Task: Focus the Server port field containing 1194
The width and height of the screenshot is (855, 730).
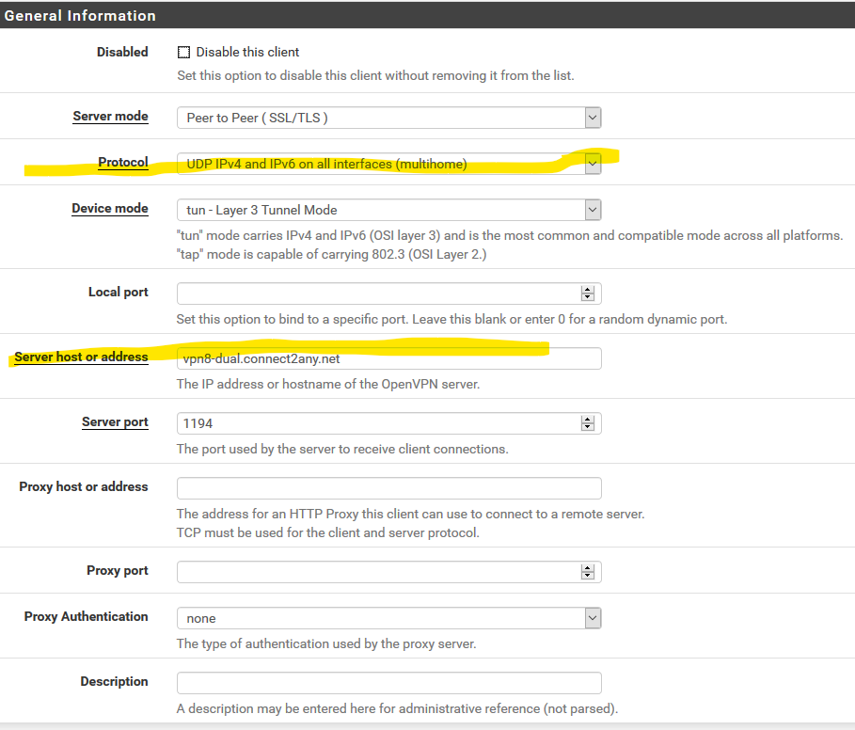Action: 376,423
